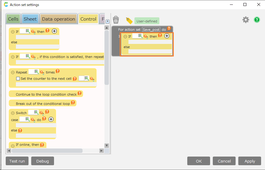The width and height of the screenshot is (265, 170).
Task: Switch to the Data operation tab
Action: pos(59,19)
